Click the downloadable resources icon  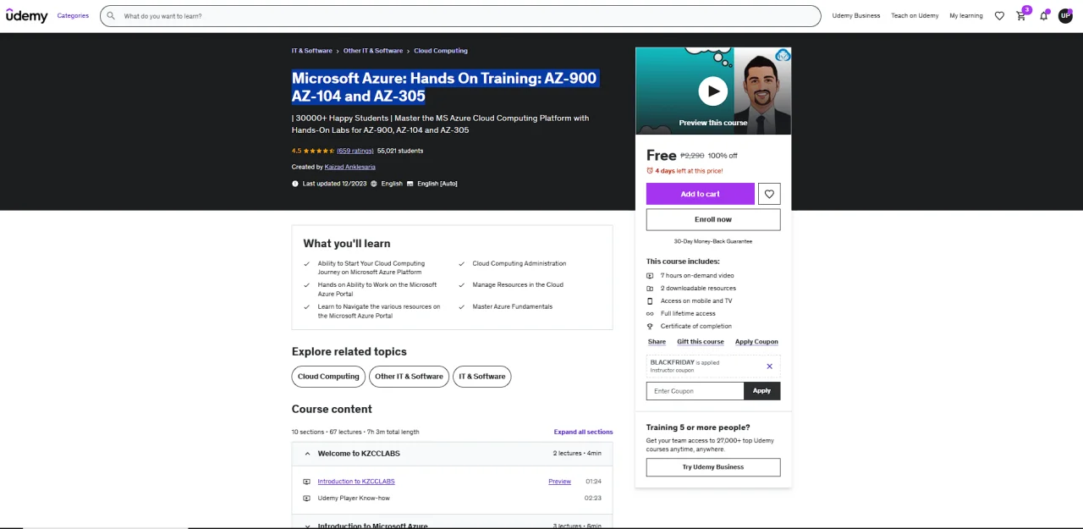(650, 289)
